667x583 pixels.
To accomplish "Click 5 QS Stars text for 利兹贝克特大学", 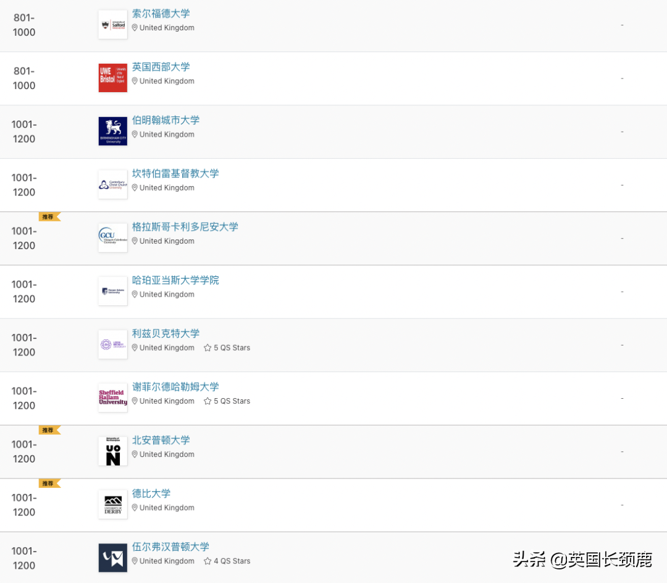I will (x=232, y=347).
